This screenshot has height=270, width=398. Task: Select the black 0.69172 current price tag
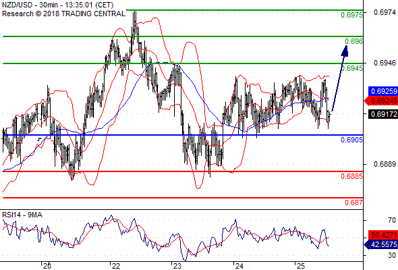[x=383, y=114]
